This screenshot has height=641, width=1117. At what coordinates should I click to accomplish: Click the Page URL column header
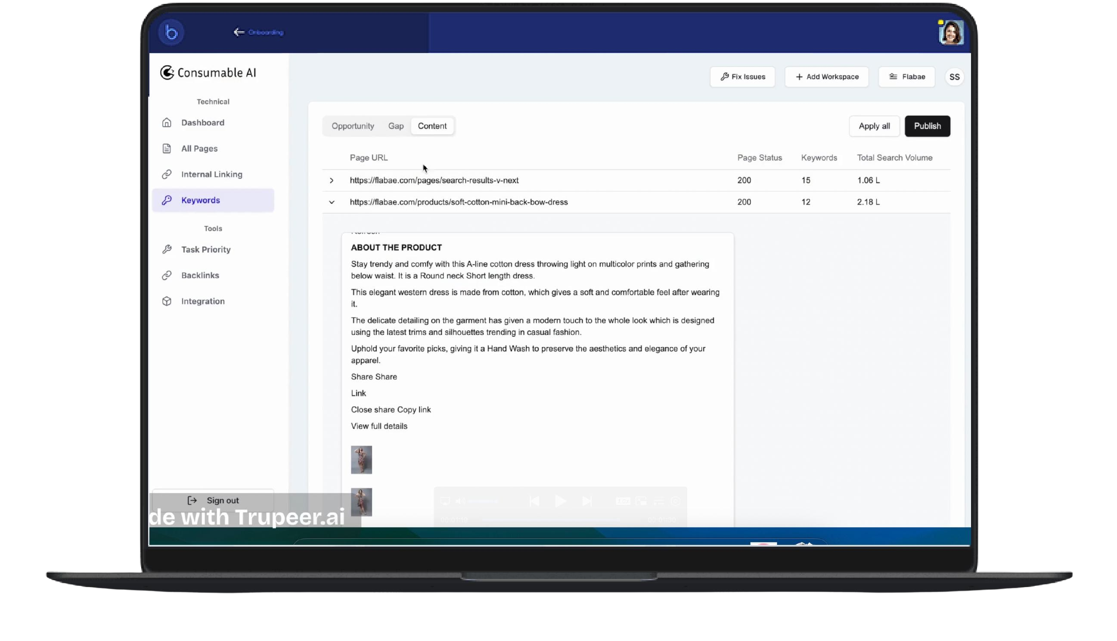[369, 158]
